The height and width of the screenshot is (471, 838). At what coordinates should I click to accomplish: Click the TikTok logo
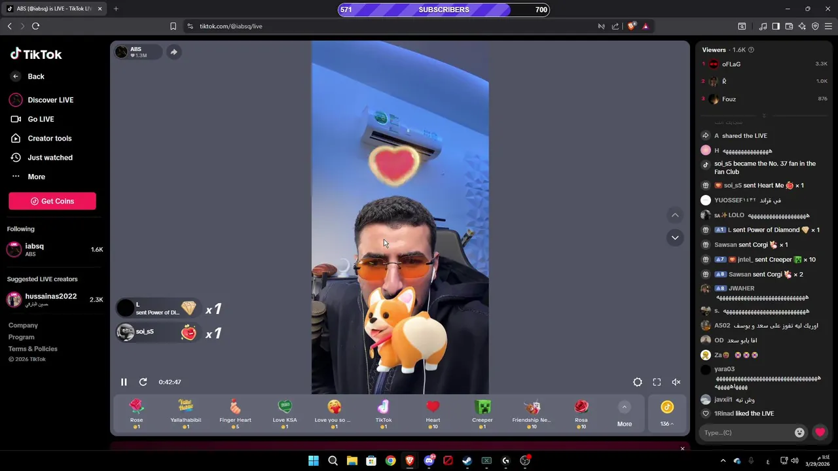click(x=36, y=54)
